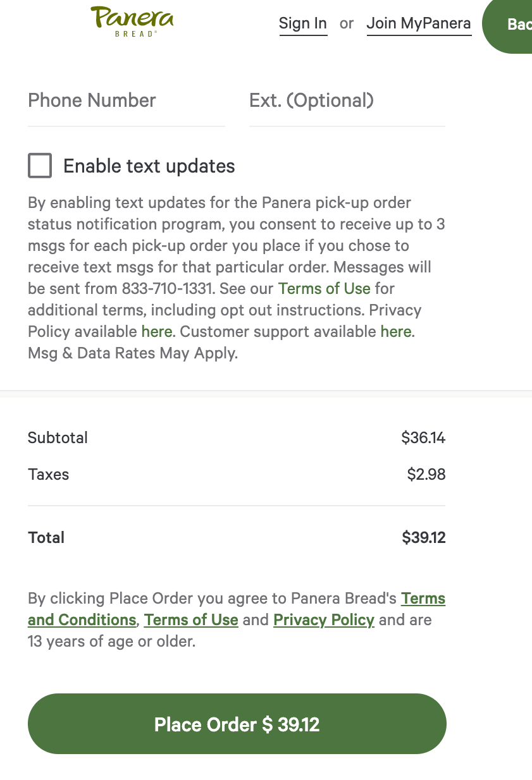Image resolution: width=532 pixels, height=780 pixels.
Task: Open Terms of Use in text-updates disclaimer
Action: coord(324,289)
